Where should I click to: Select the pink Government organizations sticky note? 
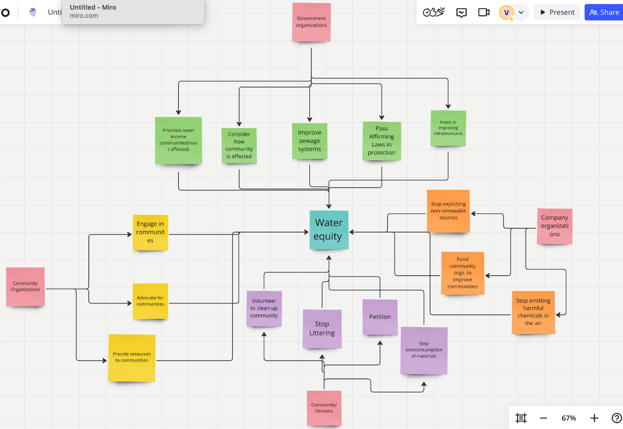(x=311, y=22)
